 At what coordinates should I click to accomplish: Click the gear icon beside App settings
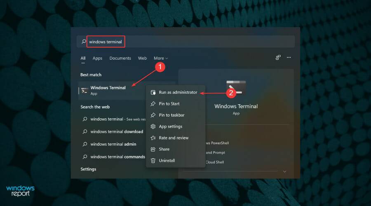click(x=153, y=126)
